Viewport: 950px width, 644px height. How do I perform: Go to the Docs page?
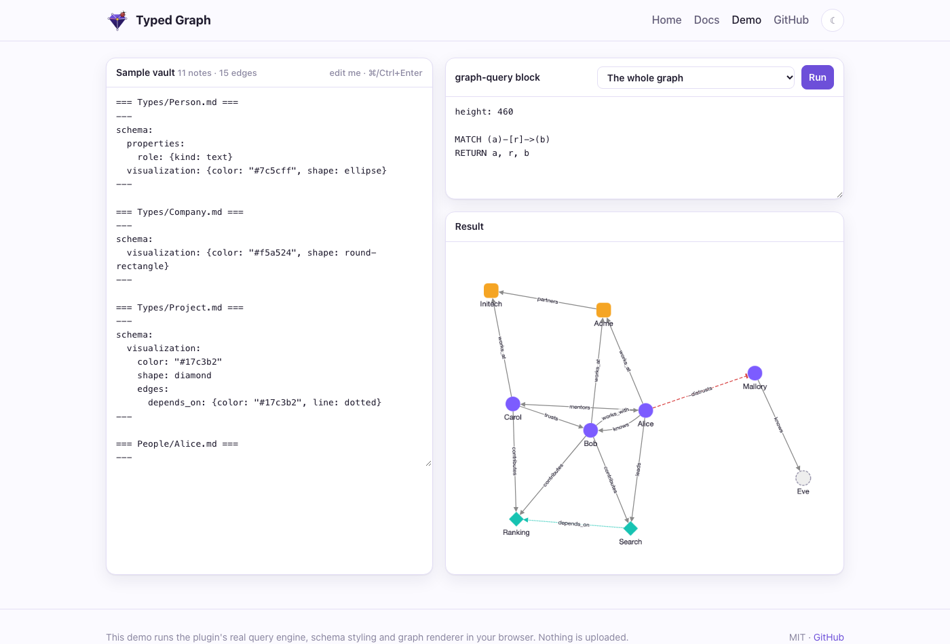706,20
